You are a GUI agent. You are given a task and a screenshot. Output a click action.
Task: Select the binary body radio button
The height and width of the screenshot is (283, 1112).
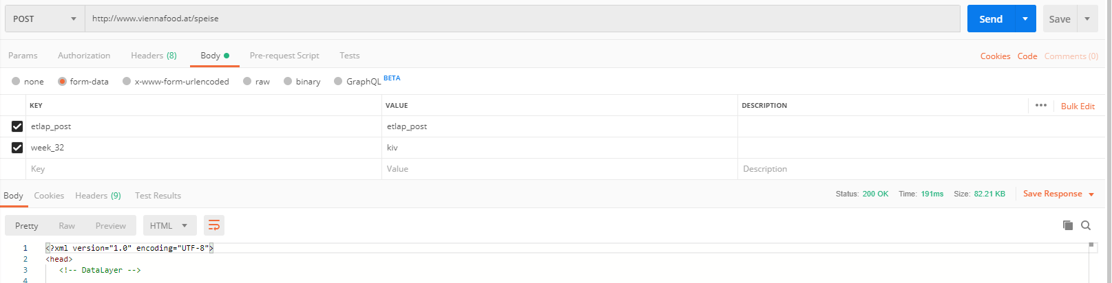288,81
